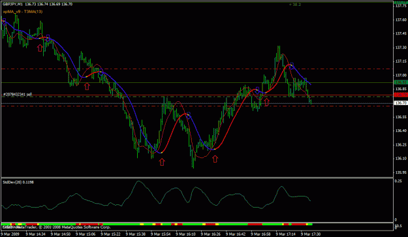Image resolution: width=408 pixels, height=237 pixels.
Task: Click the 137.45 price axis label
Action: coord(401,33)
